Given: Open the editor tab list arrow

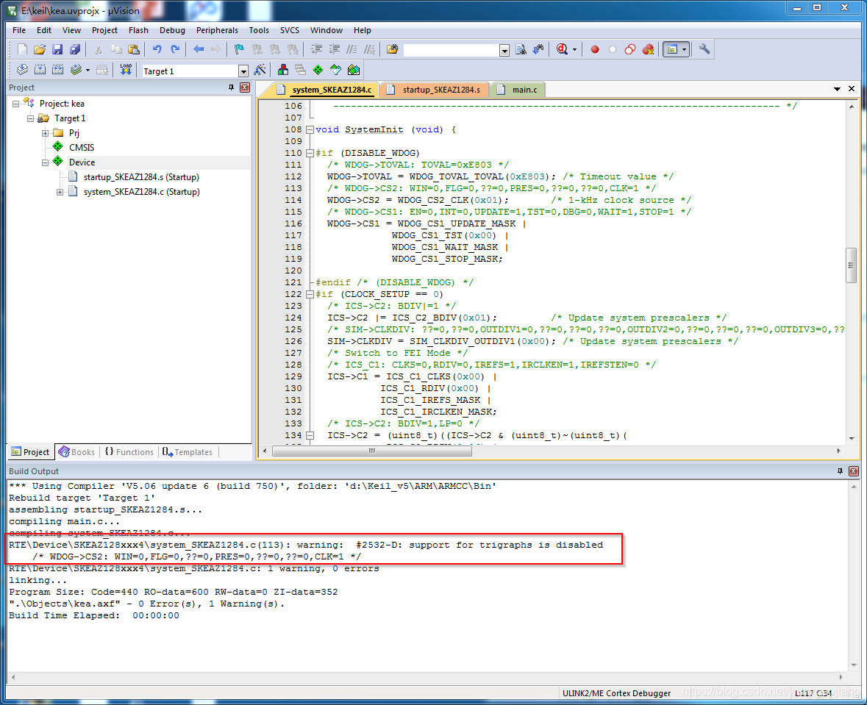Looking at the screenshot, I should (x=837, y=89).
